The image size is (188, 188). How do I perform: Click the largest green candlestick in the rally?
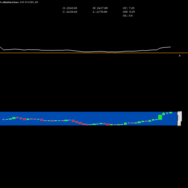(x=160, y=117)
